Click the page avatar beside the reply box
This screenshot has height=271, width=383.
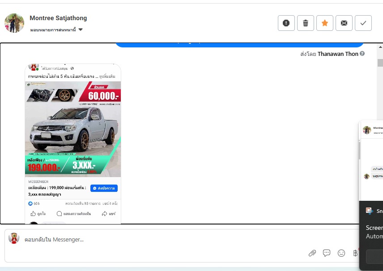coord(14,238)
